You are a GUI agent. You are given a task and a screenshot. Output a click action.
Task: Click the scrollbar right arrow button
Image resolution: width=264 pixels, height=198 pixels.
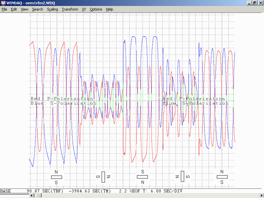261,196
